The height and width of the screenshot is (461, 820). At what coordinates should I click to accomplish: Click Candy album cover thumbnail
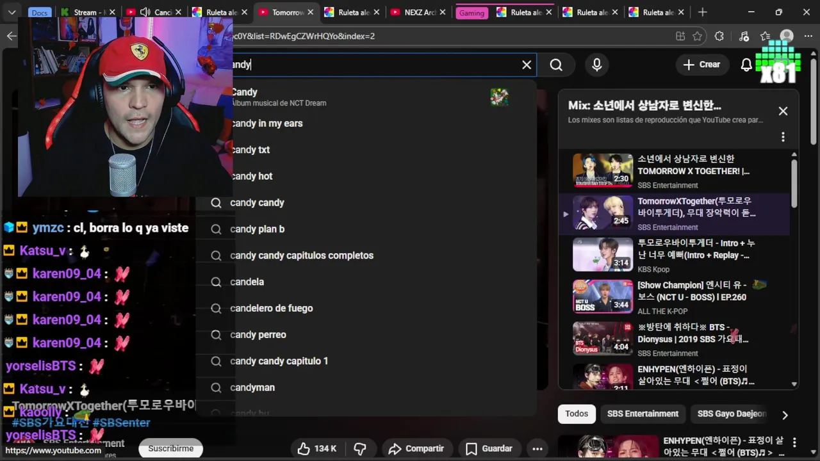(499, 97)
